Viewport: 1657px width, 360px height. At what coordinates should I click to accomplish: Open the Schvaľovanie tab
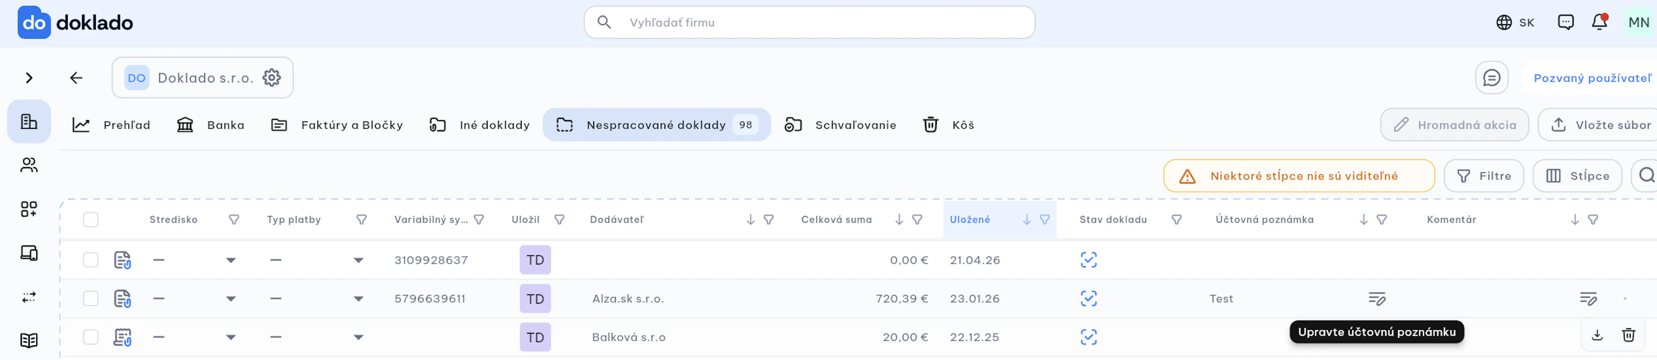coord(840,124)
